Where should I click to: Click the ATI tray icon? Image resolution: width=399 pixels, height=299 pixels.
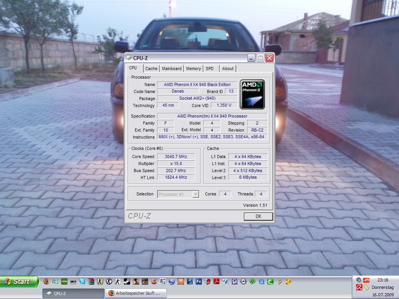[366, 280]
